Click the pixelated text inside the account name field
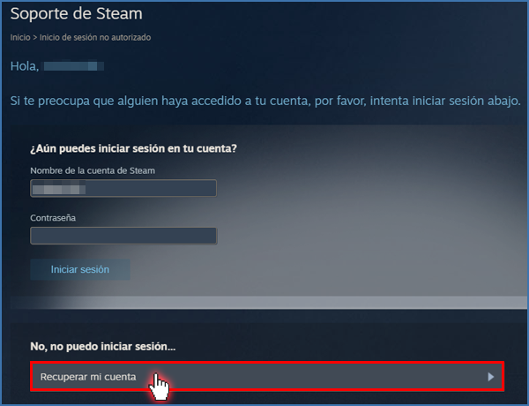Image resolution: width=529 pixels, height=406 pixels. point(58,188)
